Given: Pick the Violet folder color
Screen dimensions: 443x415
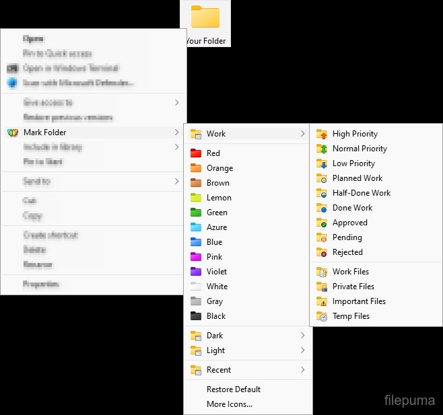Looking at the screenshot, I should click(x=216, y=272).
